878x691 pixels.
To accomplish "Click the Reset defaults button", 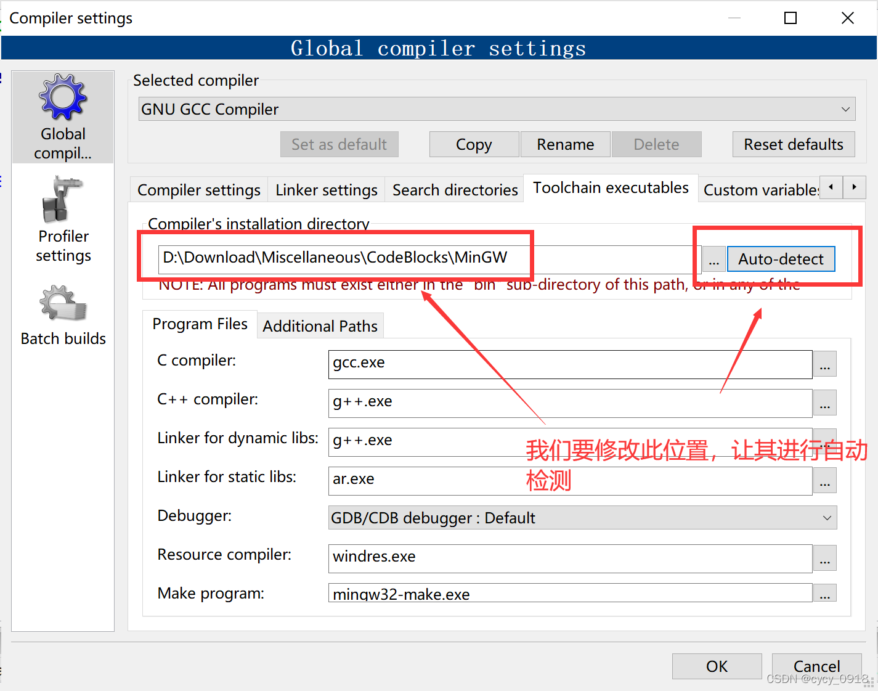I will tap(794, 144).
